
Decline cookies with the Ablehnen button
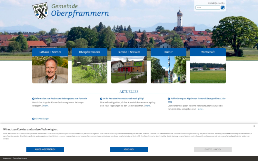129,149
